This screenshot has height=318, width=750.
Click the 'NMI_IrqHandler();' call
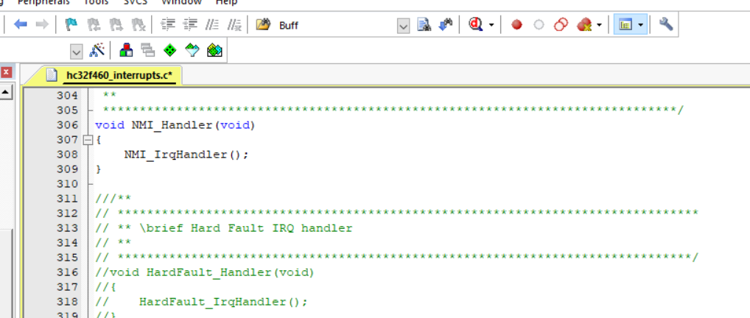[186, 155]
